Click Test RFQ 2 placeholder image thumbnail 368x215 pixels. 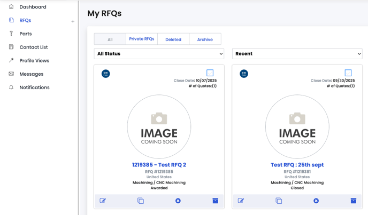[x=159, y=127]
